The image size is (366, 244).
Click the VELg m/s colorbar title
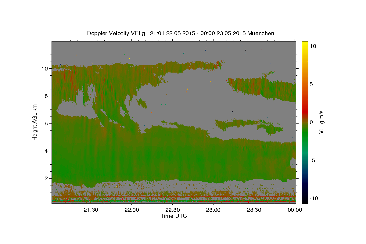pyautogui.click(x=321, y=122)
